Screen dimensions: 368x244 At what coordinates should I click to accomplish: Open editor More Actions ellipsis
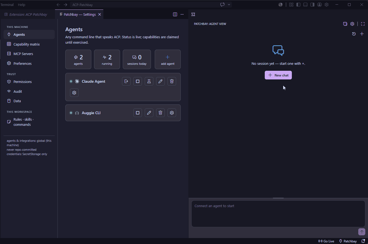[x=182, y=14]
